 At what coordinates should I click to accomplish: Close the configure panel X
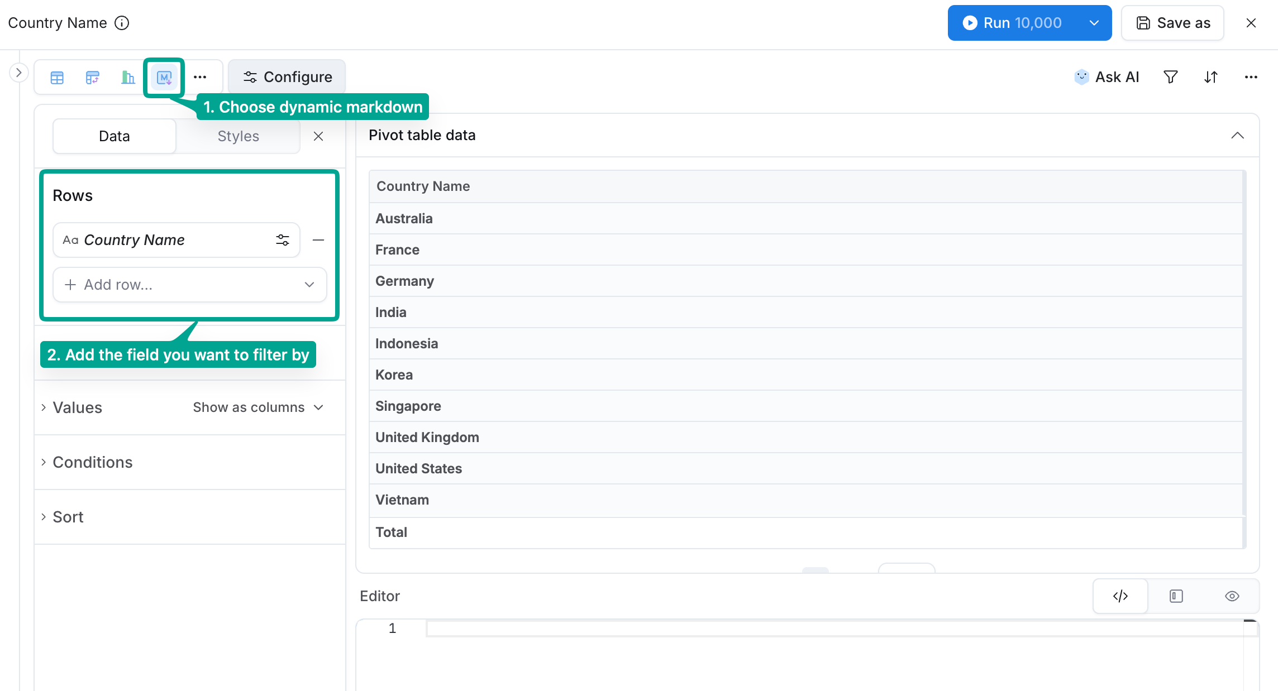(318, 136)
